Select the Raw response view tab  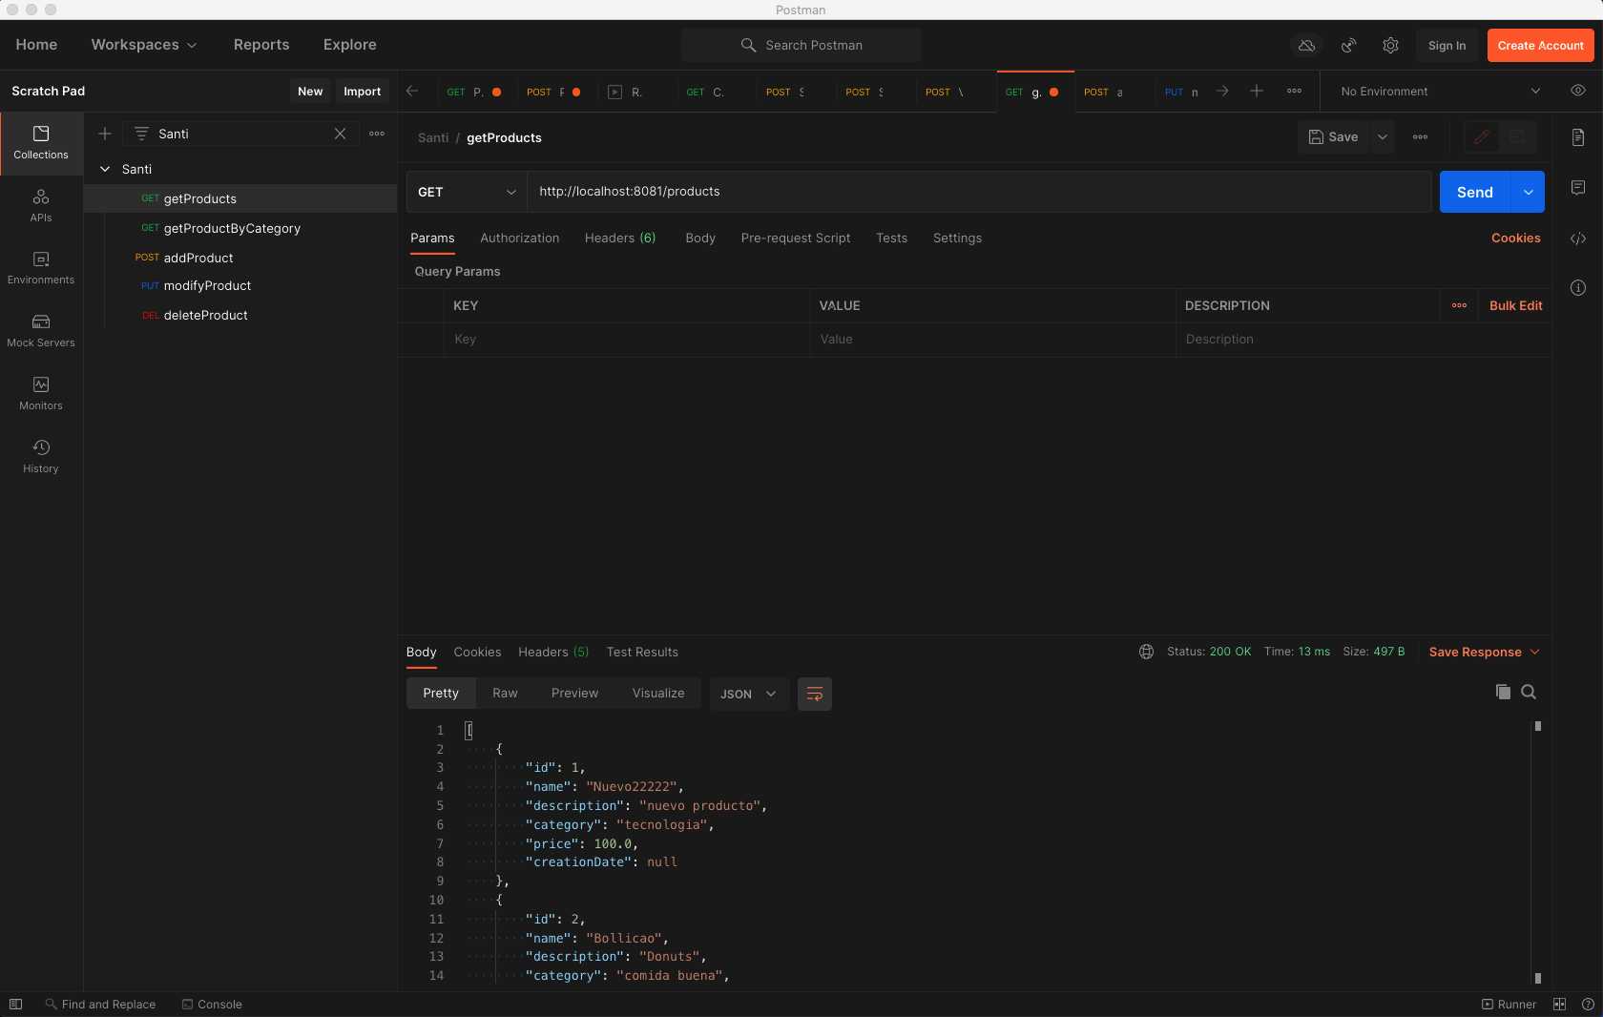click(505, 694)
